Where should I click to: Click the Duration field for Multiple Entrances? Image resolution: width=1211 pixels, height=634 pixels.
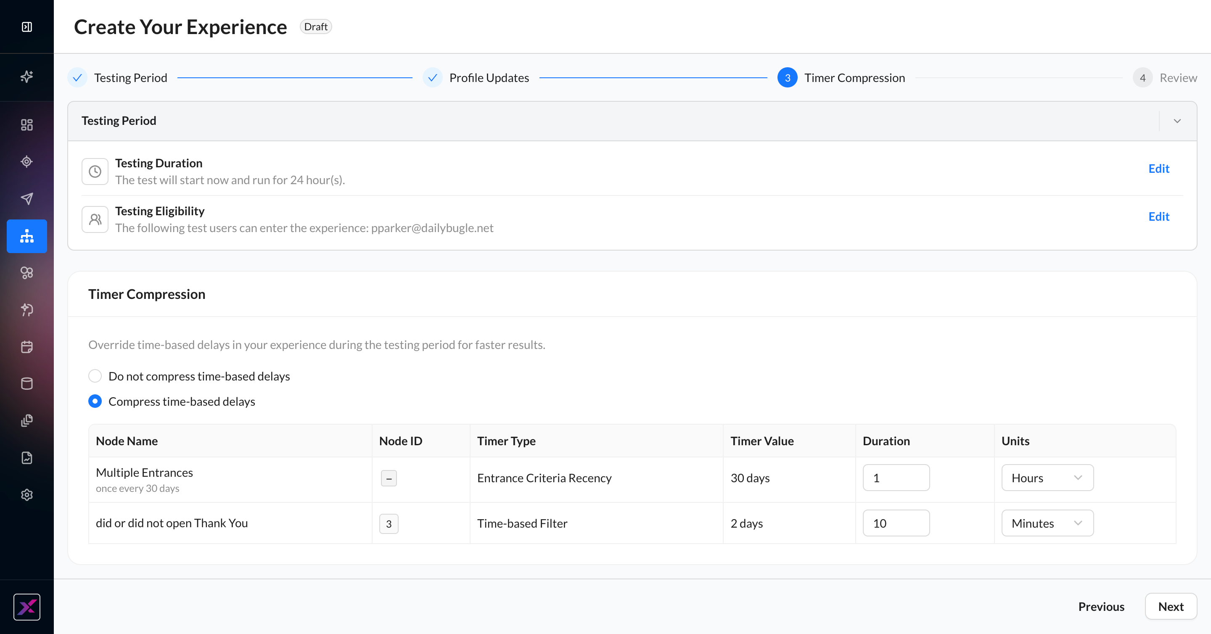[896, 478]
